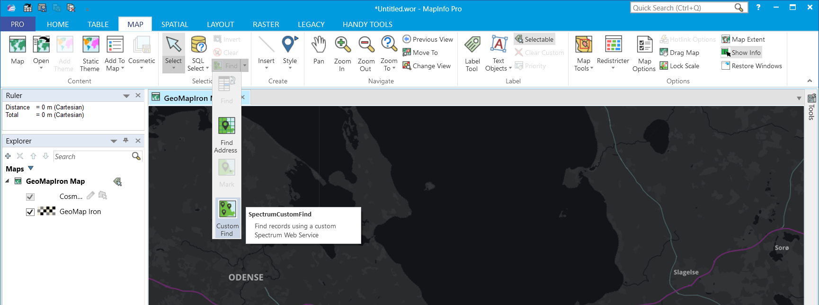Select GeoMap Iron layer row
This screenshot has height=305, width=819.
tap(80, 212)
